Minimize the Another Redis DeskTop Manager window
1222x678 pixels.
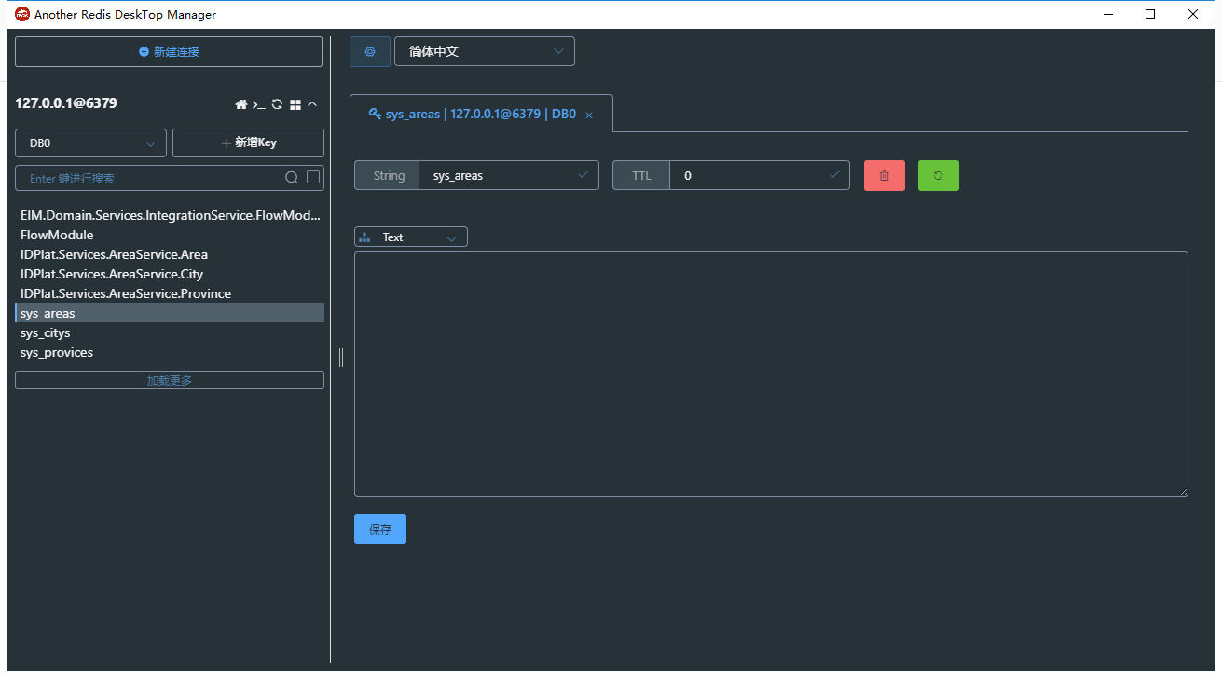pyautogui.click(x=1108, y=14)
